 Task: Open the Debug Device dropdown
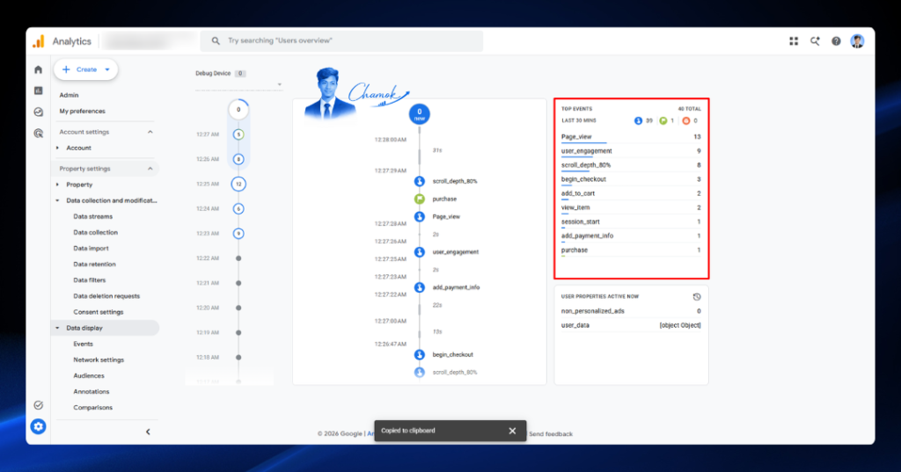click(238, 84)
